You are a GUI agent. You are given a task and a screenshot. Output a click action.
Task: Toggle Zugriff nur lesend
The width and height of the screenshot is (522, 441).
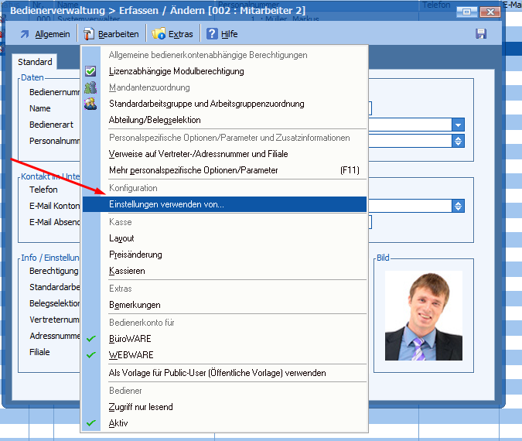coord(141,407)
